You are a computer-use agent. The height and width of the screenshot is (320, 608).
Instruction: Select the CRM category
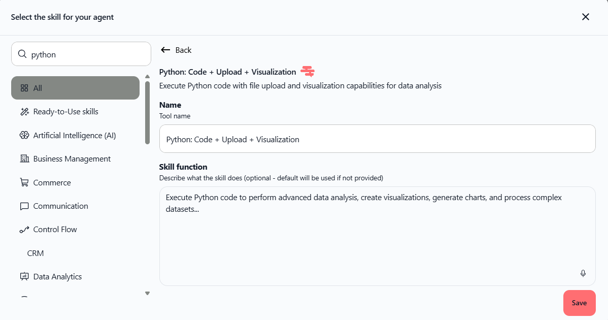coord(36,253)
